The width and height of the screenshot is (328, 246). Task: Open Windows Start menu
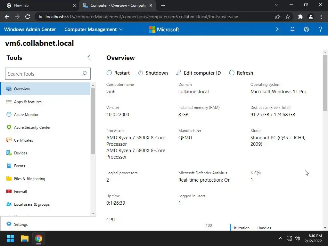click(10, 238)
